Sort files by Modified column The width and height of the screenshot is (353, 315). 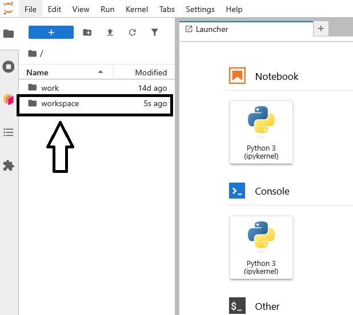[151, 72]
